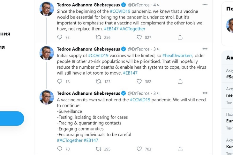233x155 pixels.
Task: Reply to the first tweet about vaccine essentials
Action: point(59,37)
